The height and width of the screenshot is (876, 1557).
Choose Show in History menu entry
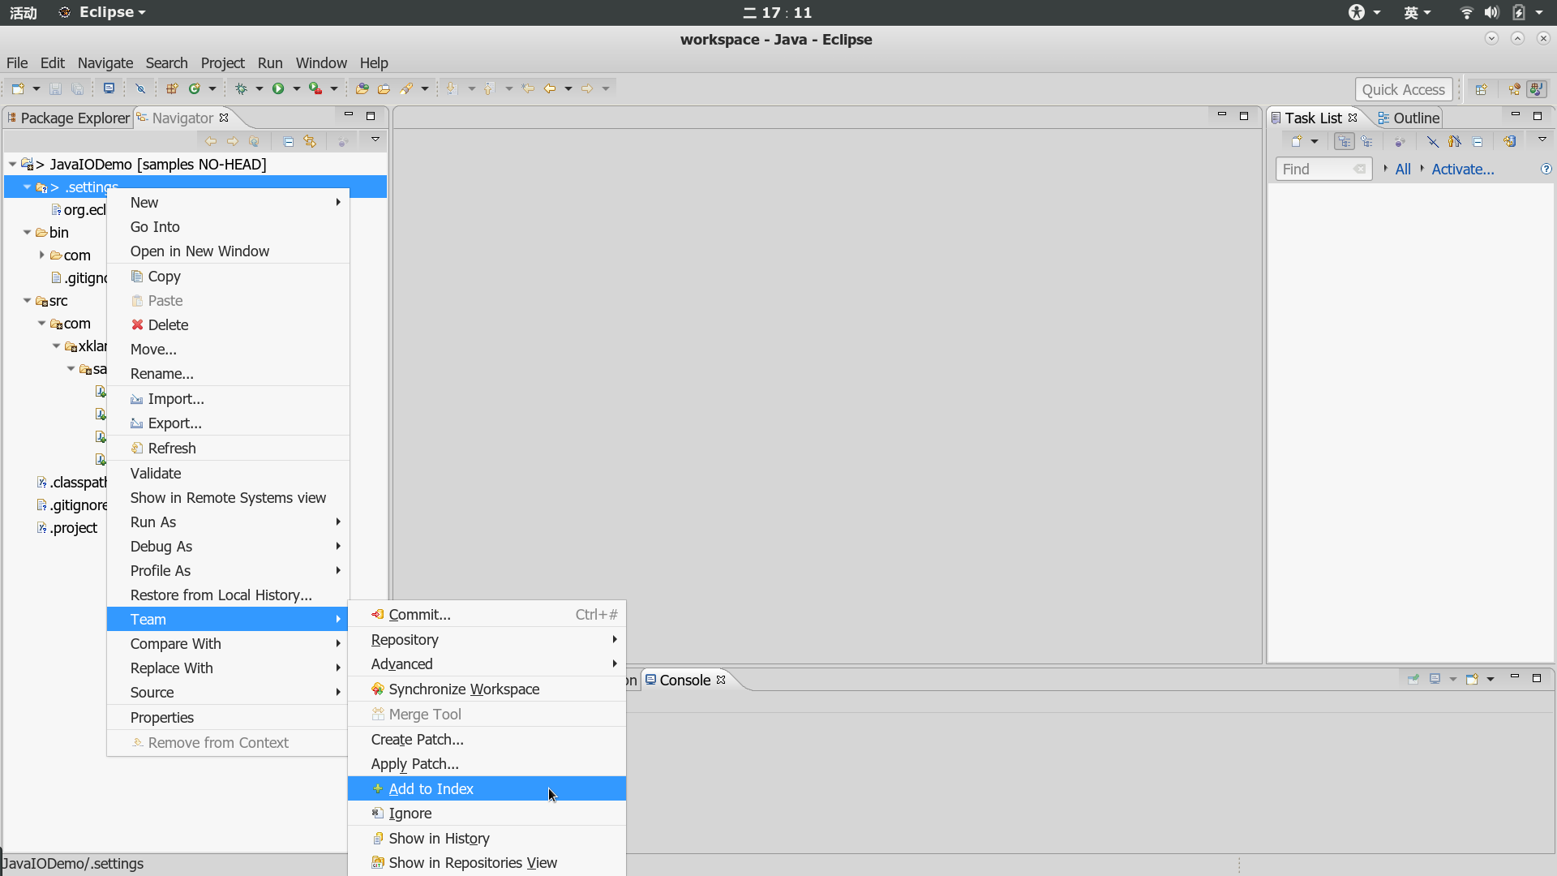tap(487, 838)
